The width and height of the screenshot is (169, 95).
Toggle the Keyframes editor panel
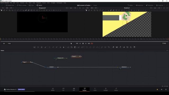[139, 5]
